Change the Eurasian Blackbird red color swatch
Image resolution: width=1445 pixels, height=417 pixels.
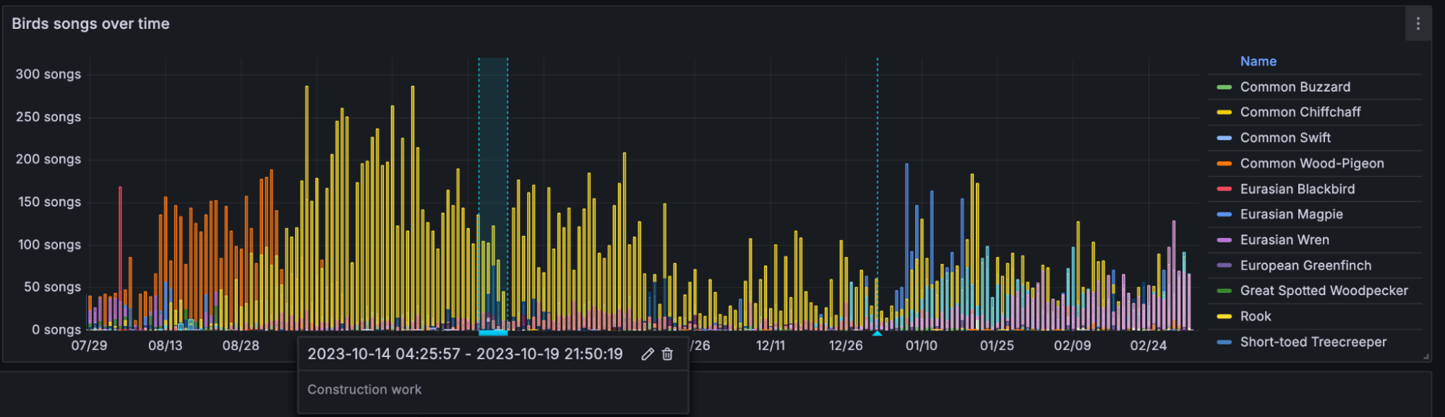(1224, 189)
